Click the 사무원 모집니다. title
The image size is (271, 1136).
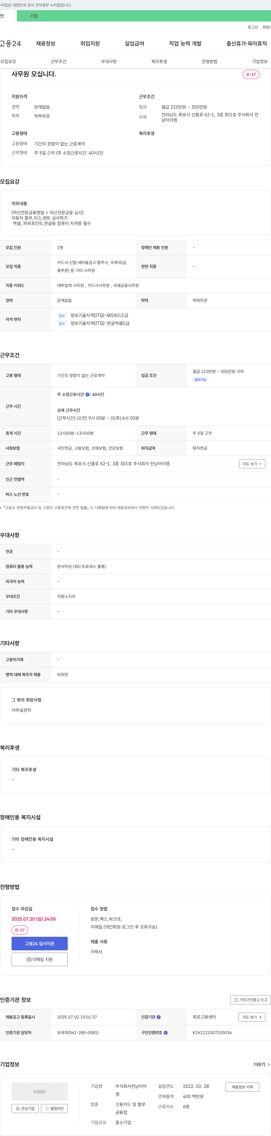(x=34, y=74)
